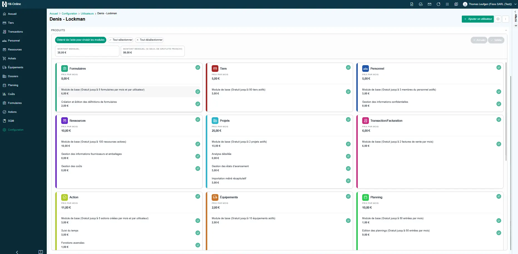This screenshot has height=254, width=518.
Task: Open the Personnel sidebar icon
Action: tap(4, 41)
